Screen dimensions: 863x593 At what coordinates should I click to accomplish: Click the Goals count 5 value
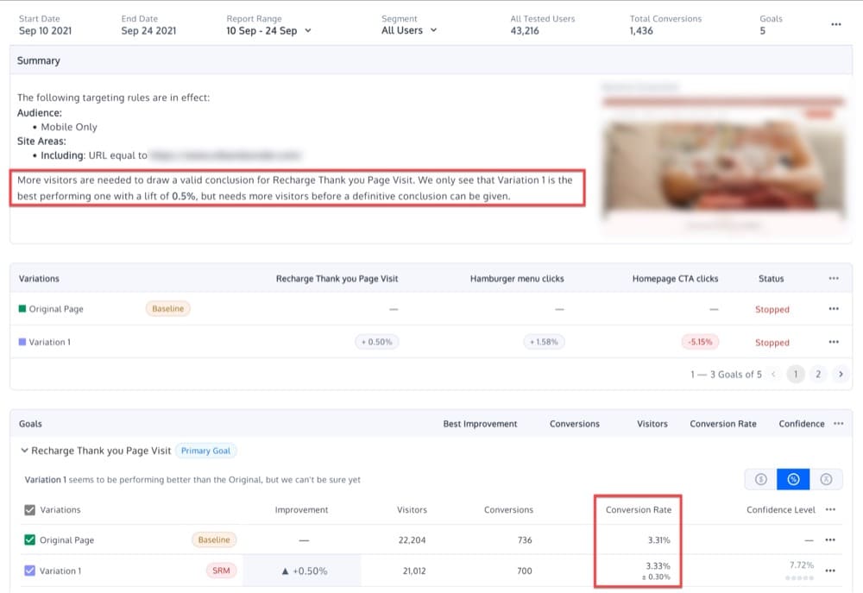tap(763, 31)
